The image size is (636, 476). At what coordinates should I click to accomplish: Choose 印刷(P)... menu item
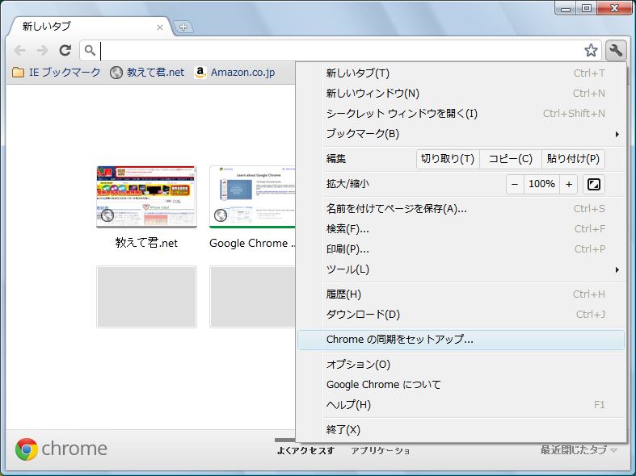click(461, 249)
